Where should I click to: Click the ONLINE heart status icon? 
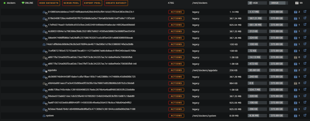(23, 3)
